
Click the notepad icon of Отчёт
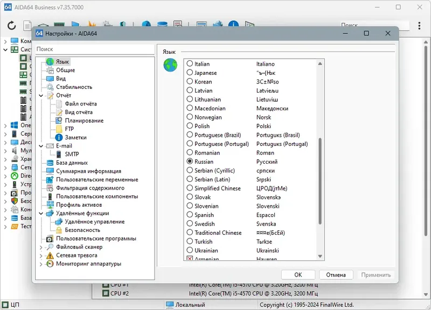(50, 96)
